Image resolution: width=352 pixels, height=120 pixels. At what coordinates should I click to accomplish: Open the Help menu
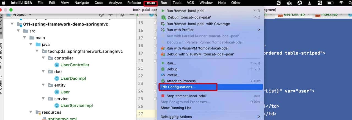(222, 3)
